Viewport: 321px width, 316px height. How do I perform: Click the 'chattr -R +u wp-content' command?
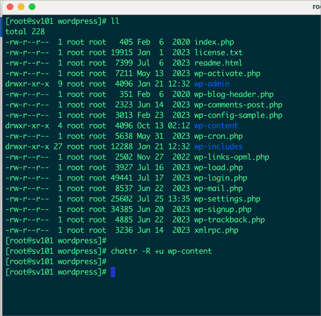pos(161,251)
